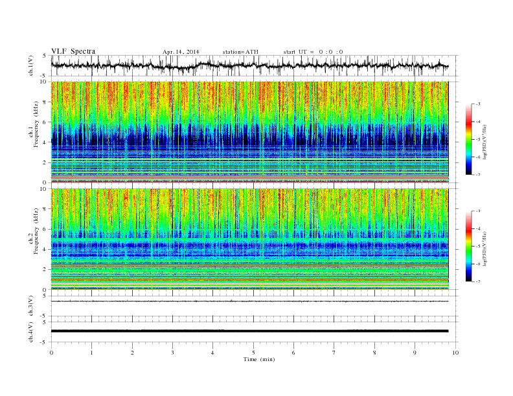
Task: Click the '6' minute tick label
Action: (x=293, y=353)
